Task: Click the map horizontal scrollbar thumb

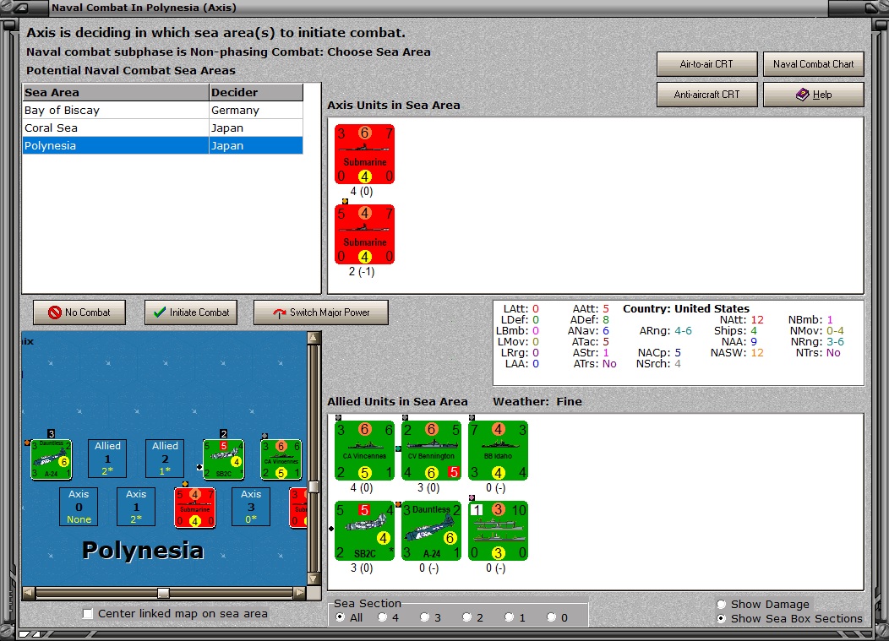Action: [163, 593]
